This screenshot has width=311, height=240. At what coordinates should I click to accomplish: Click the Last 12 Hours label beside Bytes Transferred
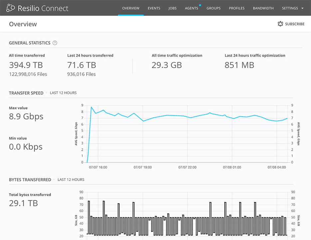pyautogui.click(x=71, y=180)
